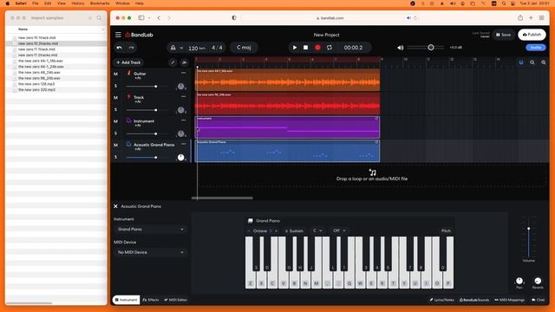Click the red record button

(x=317, y=48)
